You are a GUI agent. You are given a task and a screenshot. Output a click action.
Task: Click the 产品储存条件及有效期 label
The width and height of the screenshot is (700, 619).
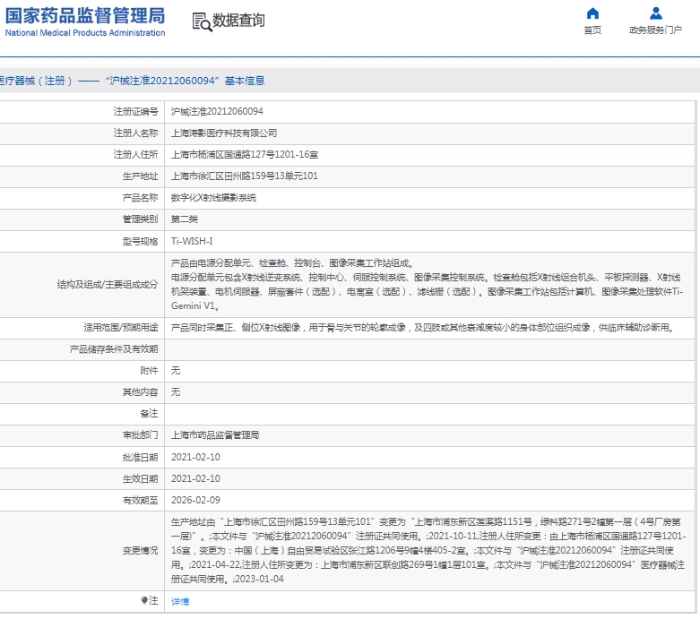(114, 349)
